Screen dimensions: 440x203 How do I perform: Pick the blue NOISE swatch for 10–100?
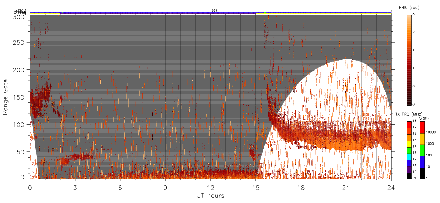click(x=422, y=161)
